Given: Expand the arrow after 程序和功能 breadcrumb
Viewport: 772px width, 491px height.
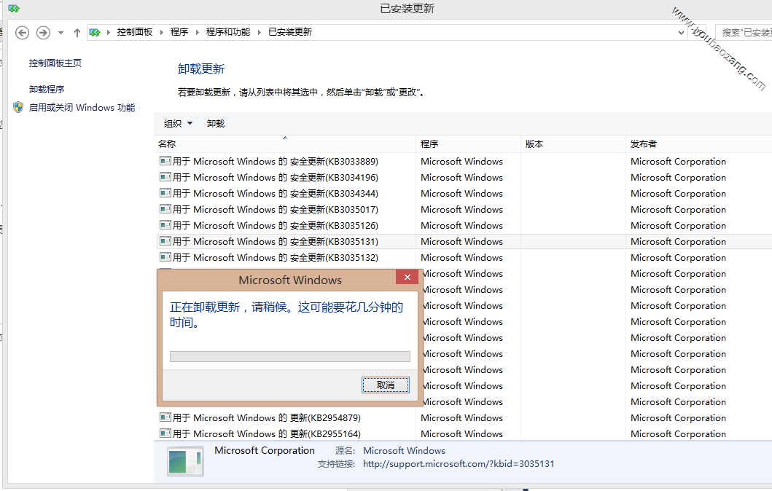Looking at the screenshot, I should [x=259, y=33].
